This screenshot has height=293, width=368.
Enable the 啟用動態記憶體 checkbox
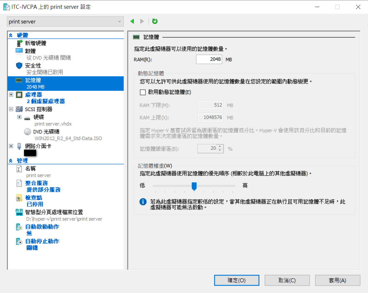(143, 92)
